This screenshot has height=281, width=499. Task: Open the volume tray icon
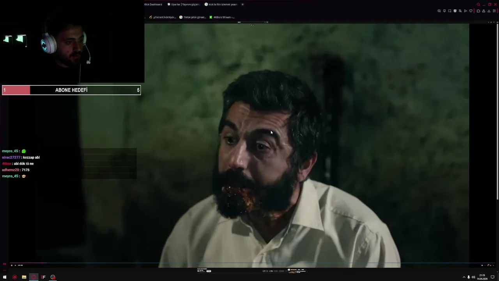pos(473,277)
